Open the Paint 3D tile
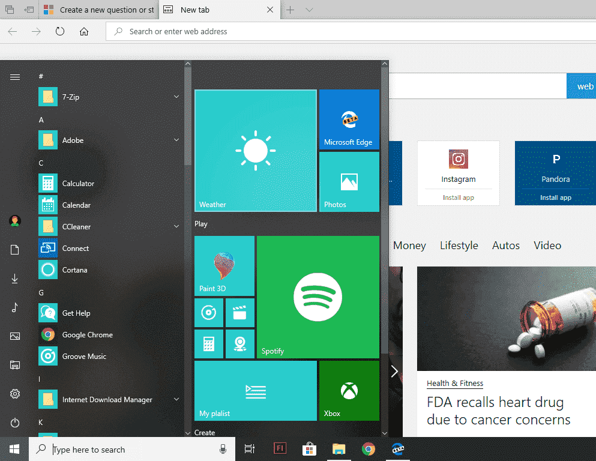This screenshot has width=596, height=461. click(224, 266)
